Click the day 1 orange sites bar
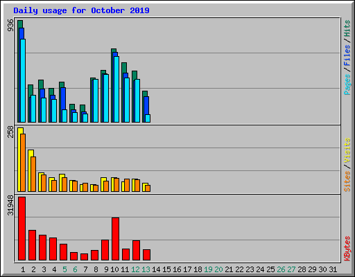This screenshot has height=277, width=355. coord(23,163)
